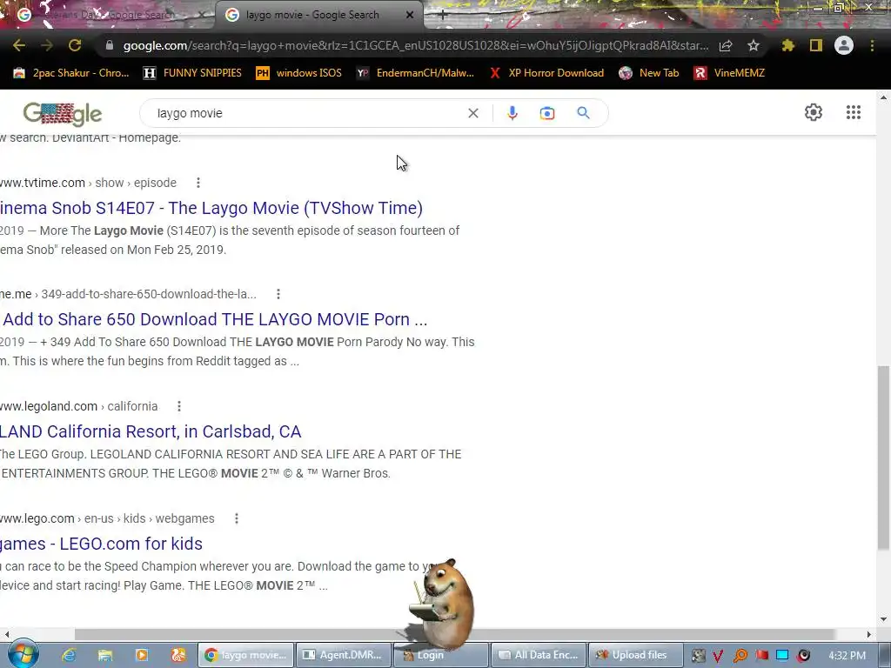The height and width of the screenshot is (668, 891).
Task: Open options for the 349-add-to-share result
Action: click(278, 294)
